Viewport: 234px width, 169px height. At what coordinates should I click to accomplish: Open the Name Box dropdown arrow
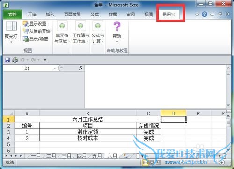click(55, 68)
